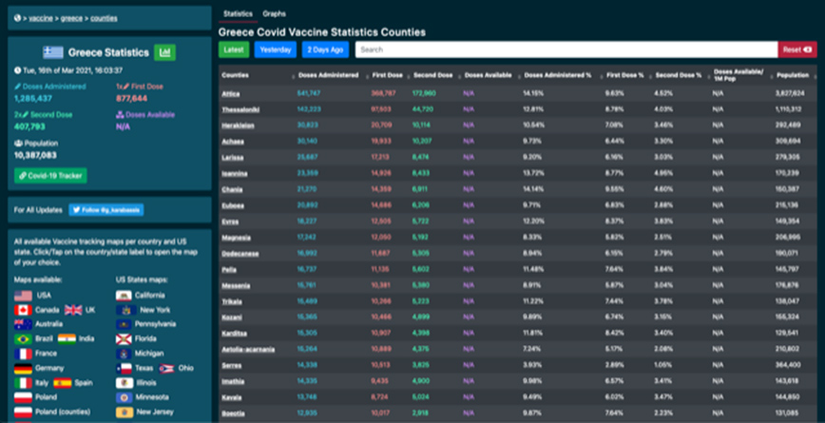Click the green chart icon beside Greece Statistics
825x423 pixels.
(x=165, y=52)
